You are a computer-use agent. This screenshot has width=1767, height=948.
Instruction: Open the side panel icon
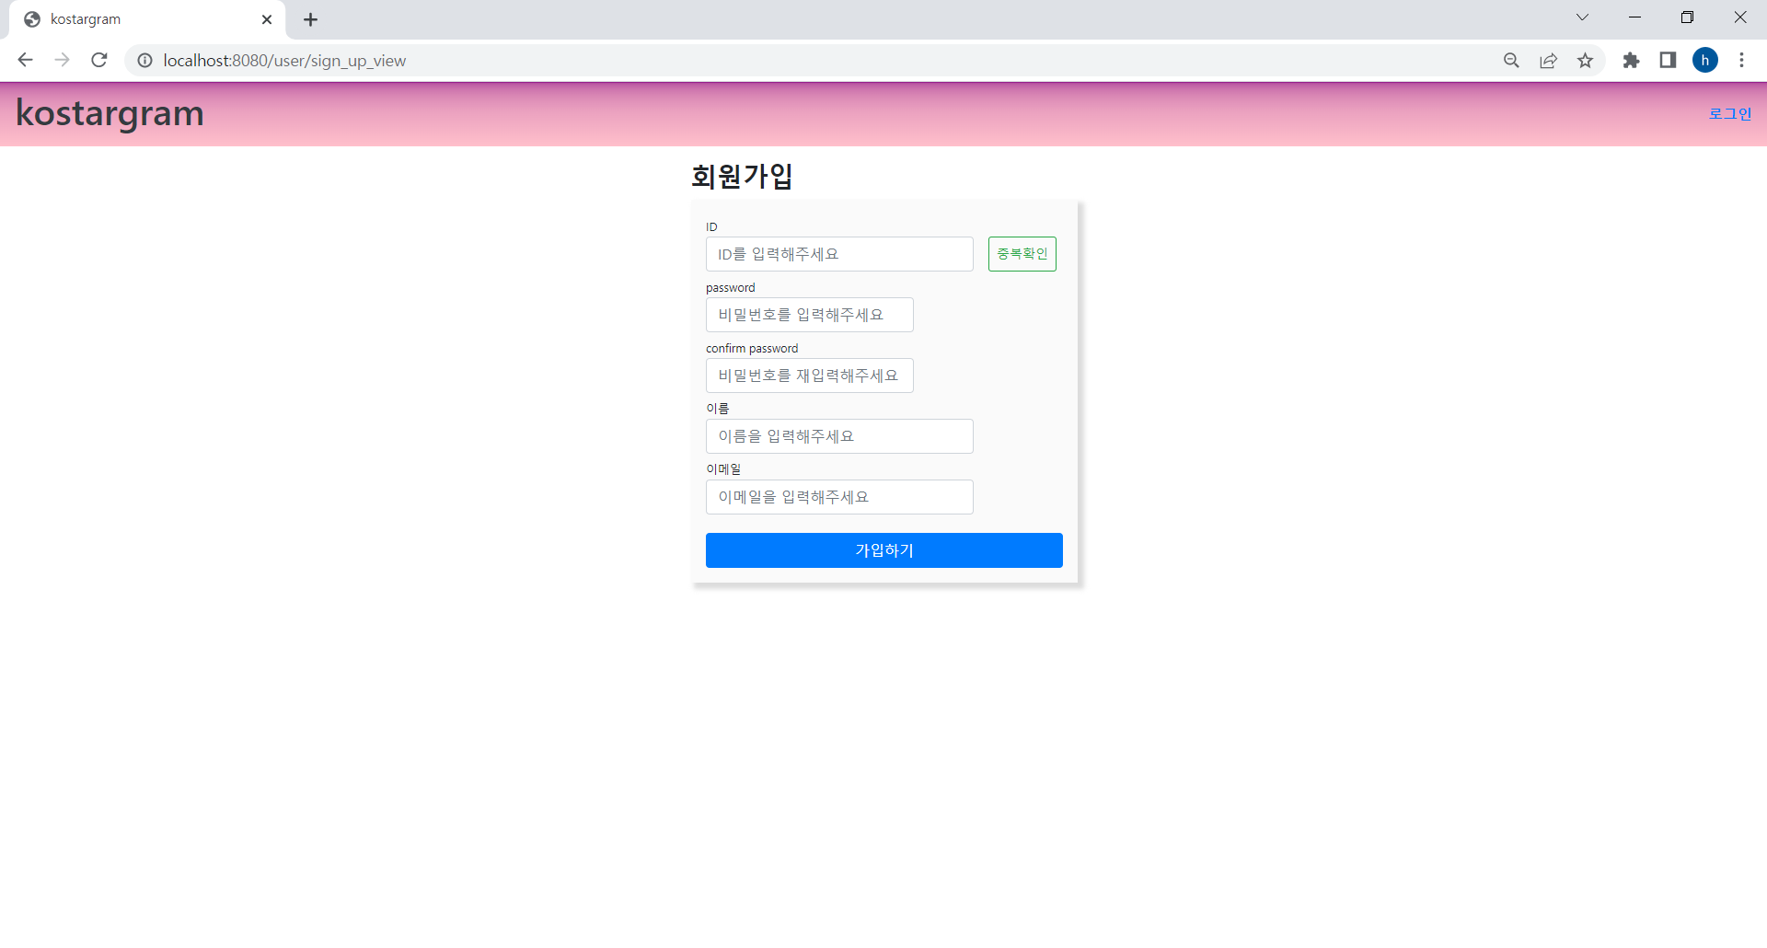point(1668,60)
